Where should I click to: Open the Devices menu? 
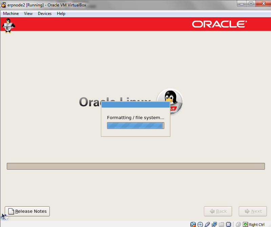tap(45, 14)
